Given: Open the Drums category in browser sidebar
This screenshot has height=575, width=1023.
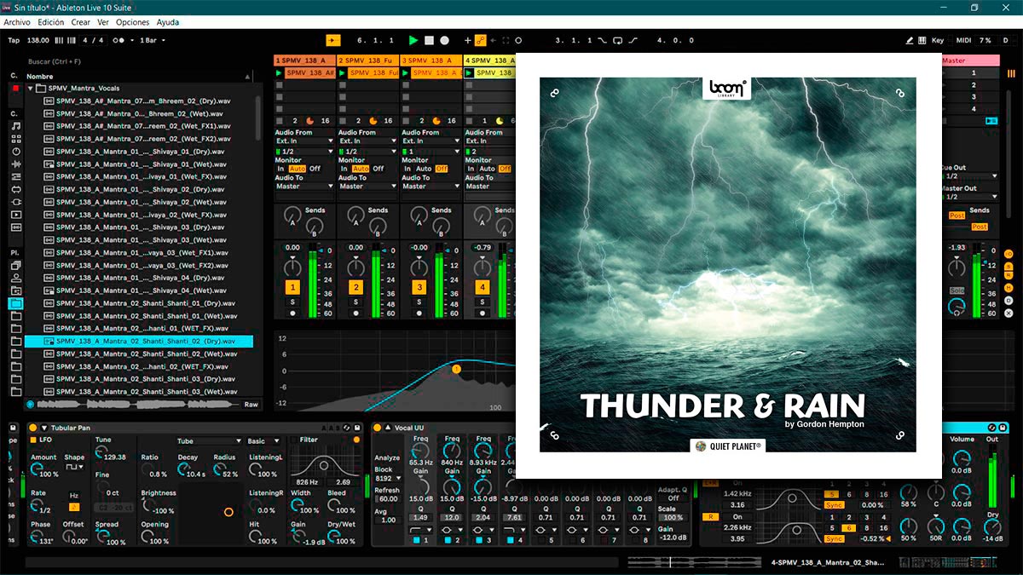Looking at the screenshot, I should pos(16,139).
